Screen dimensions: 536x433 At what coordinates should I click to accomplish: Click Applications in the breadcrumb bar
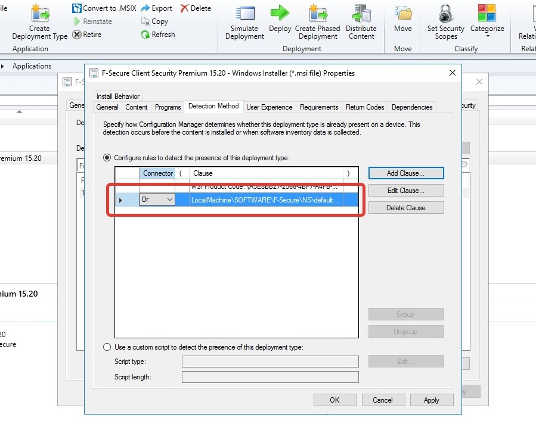coord(32,66)
